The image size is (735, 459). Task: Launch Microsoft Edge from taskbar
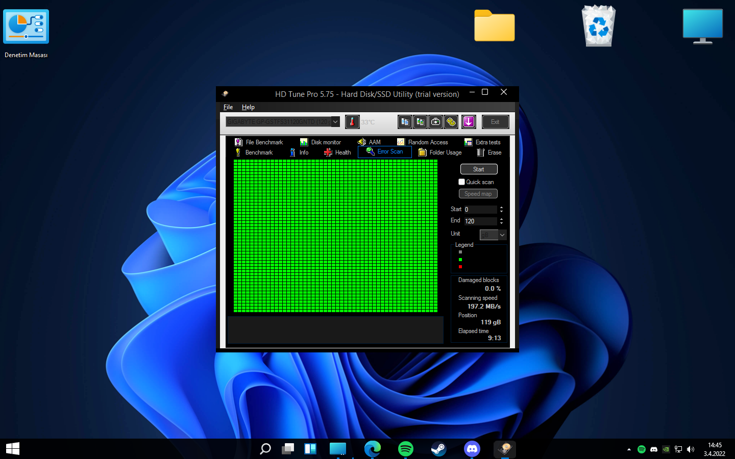[x=373, y=449]
